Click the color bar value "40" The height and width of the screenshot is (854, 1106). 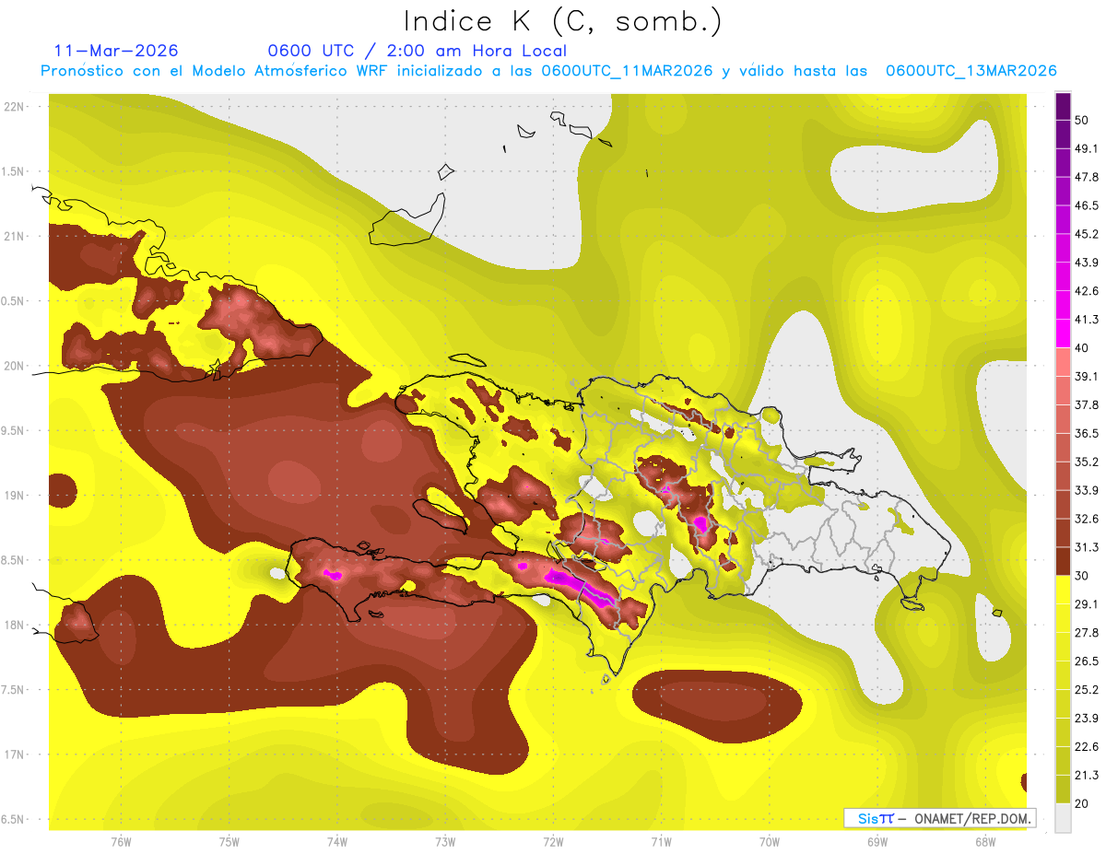(1083, 348)
